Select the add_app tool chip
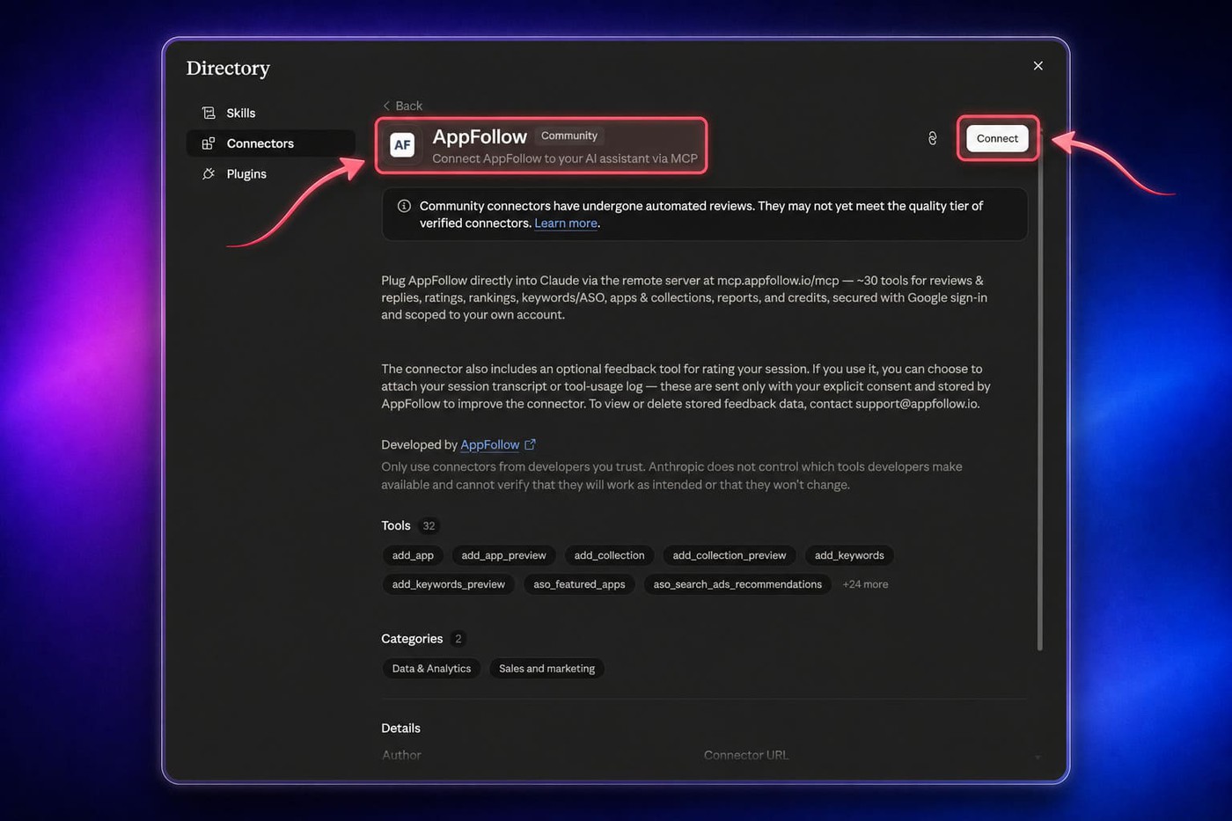This screenshot has width=1232, height=821. (x=413, y=555)
